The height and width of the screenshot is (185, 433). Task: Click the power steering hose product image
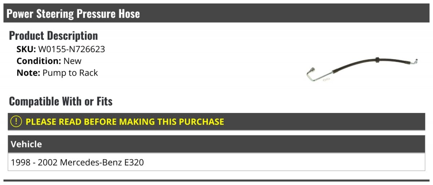[x=362, y=69]
